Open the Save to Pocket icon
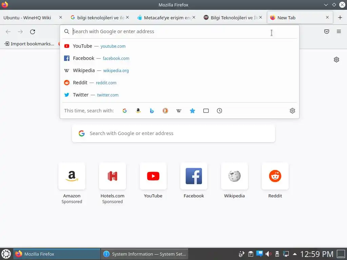Viewport: 347px width, 260px height. click(327, 31)
